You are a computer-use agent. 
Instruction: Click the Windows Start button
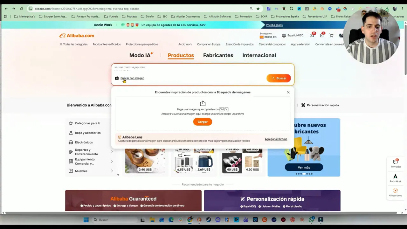pos(86,220)
